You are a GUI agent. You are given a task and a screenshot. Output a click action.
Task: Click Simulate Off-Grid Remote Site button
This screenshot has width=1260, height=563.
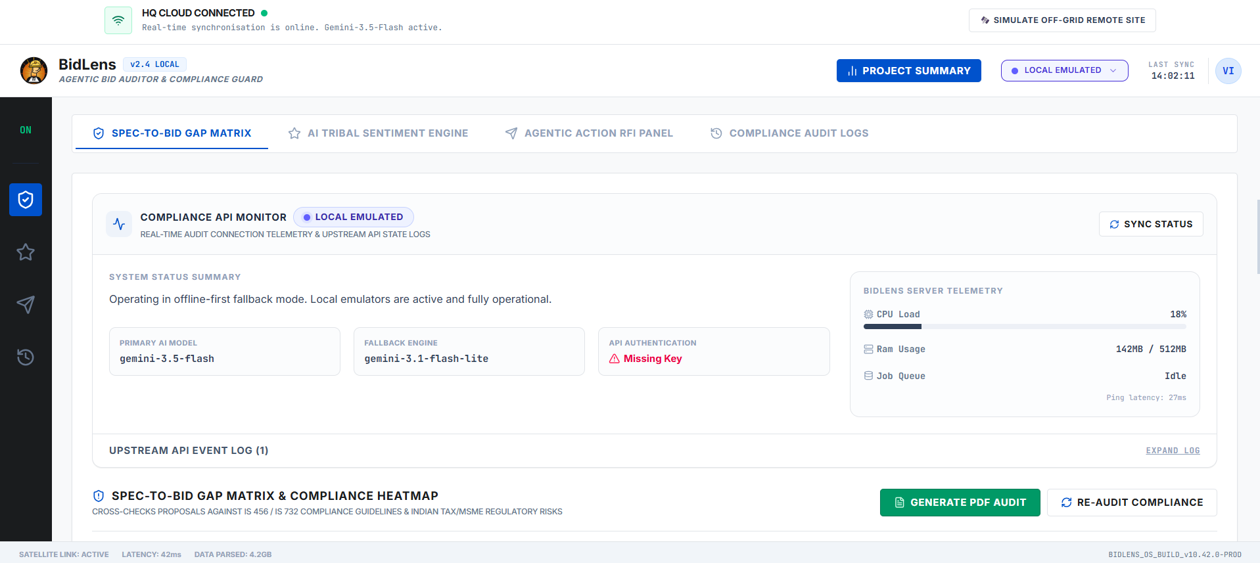[1062, 20]
